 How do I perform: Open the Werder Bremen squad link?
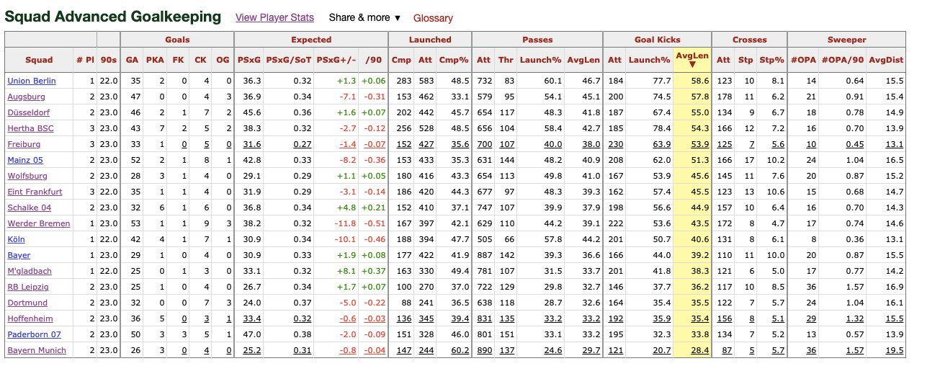click(39, 223)
